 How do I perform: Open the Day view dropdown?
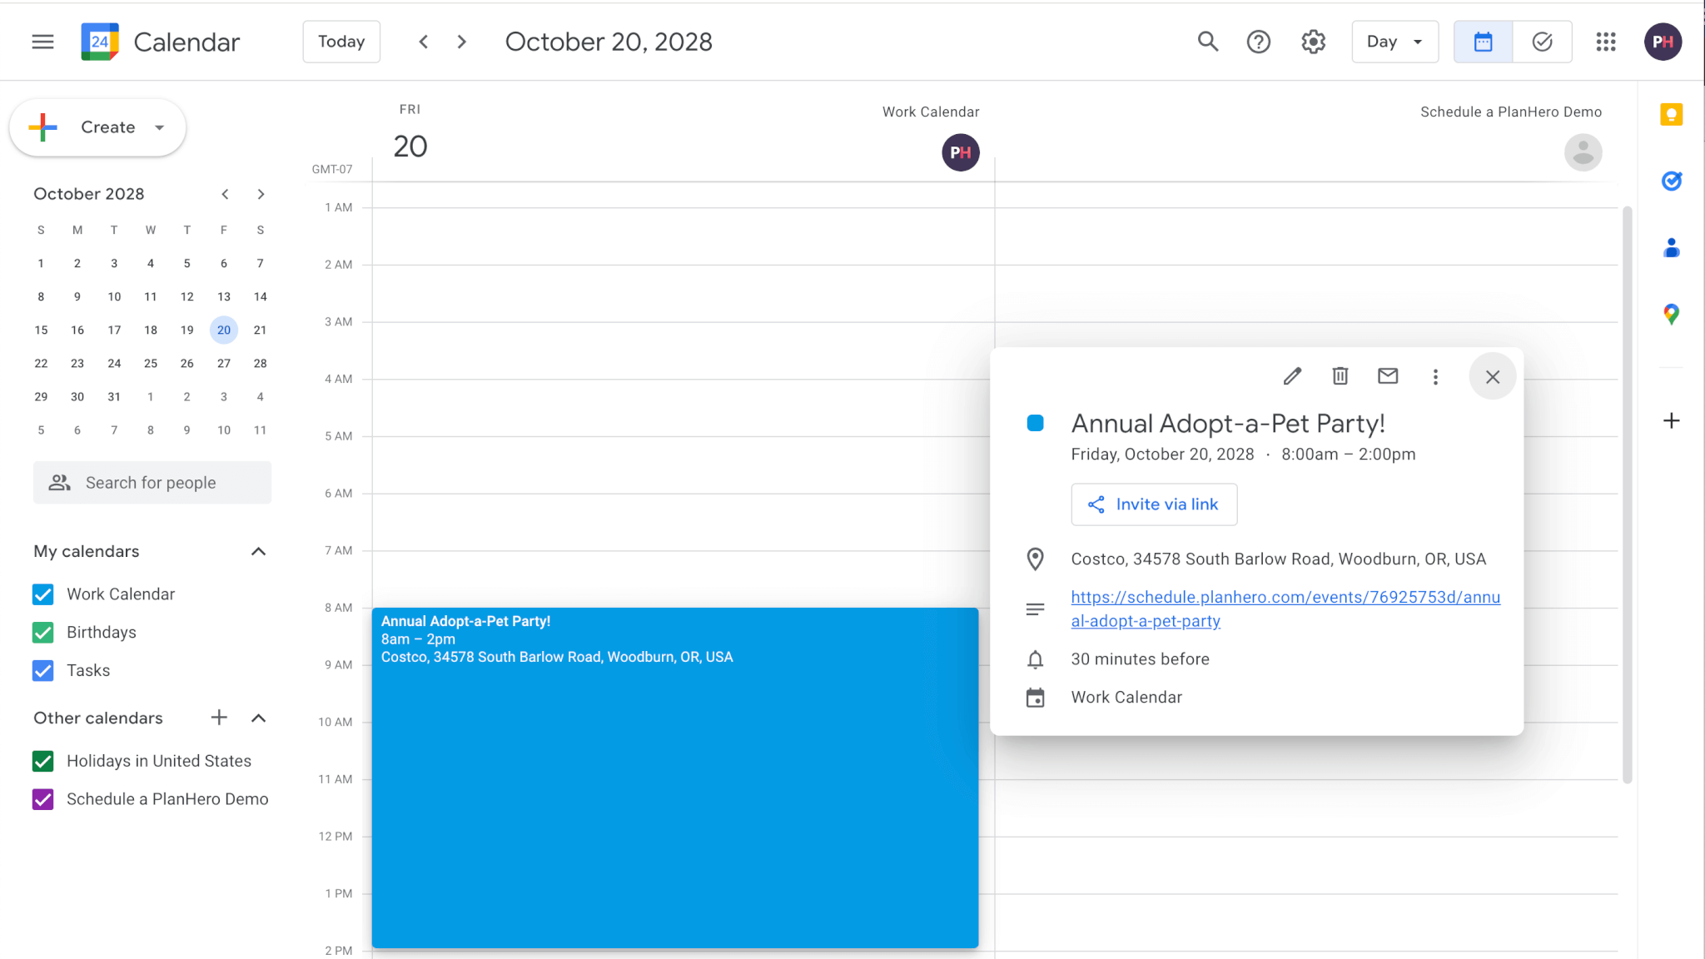[x=1394, y=41]
